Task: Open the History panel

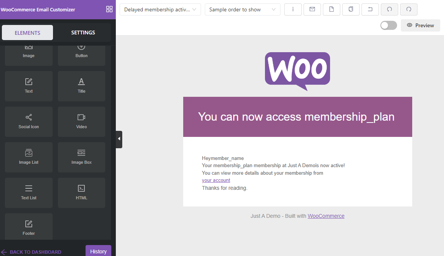Action: pos(98,251)
